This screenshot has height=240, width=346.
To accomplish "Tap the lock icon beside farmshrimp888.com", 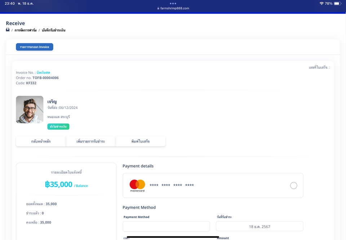I will pos(158,8).
